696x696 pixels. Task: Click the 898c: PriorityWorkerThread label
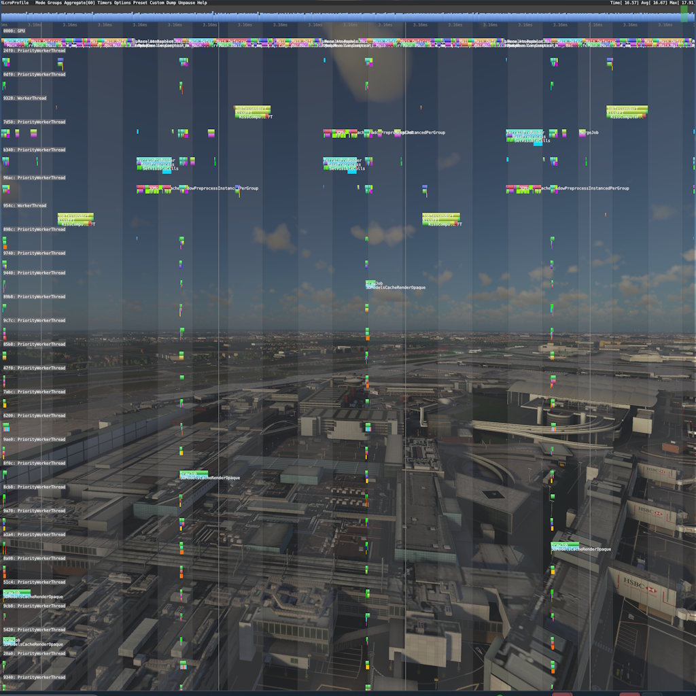pyautogui.click(x=34, y=230)
